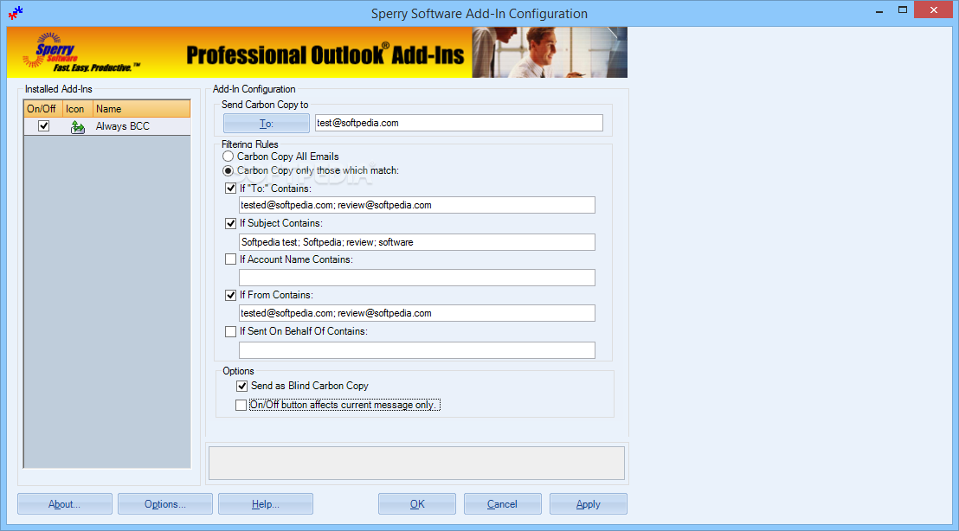Open the About dialog
The image size is (959, 531).
pyautogui.click(x=65, y=504)
